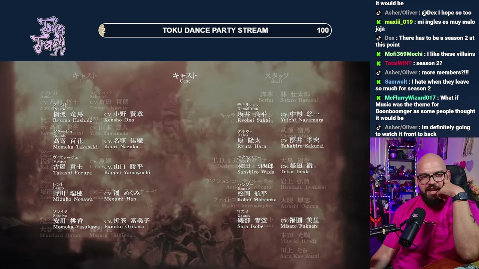Click the Toku Trash TV logo
Image resolution: width=479 pixels, height=269 pixels.
point(48,36)
